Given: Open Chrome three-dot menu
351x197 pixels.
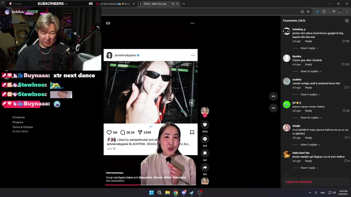Looking at the screenshot, I should coord(347,11).
